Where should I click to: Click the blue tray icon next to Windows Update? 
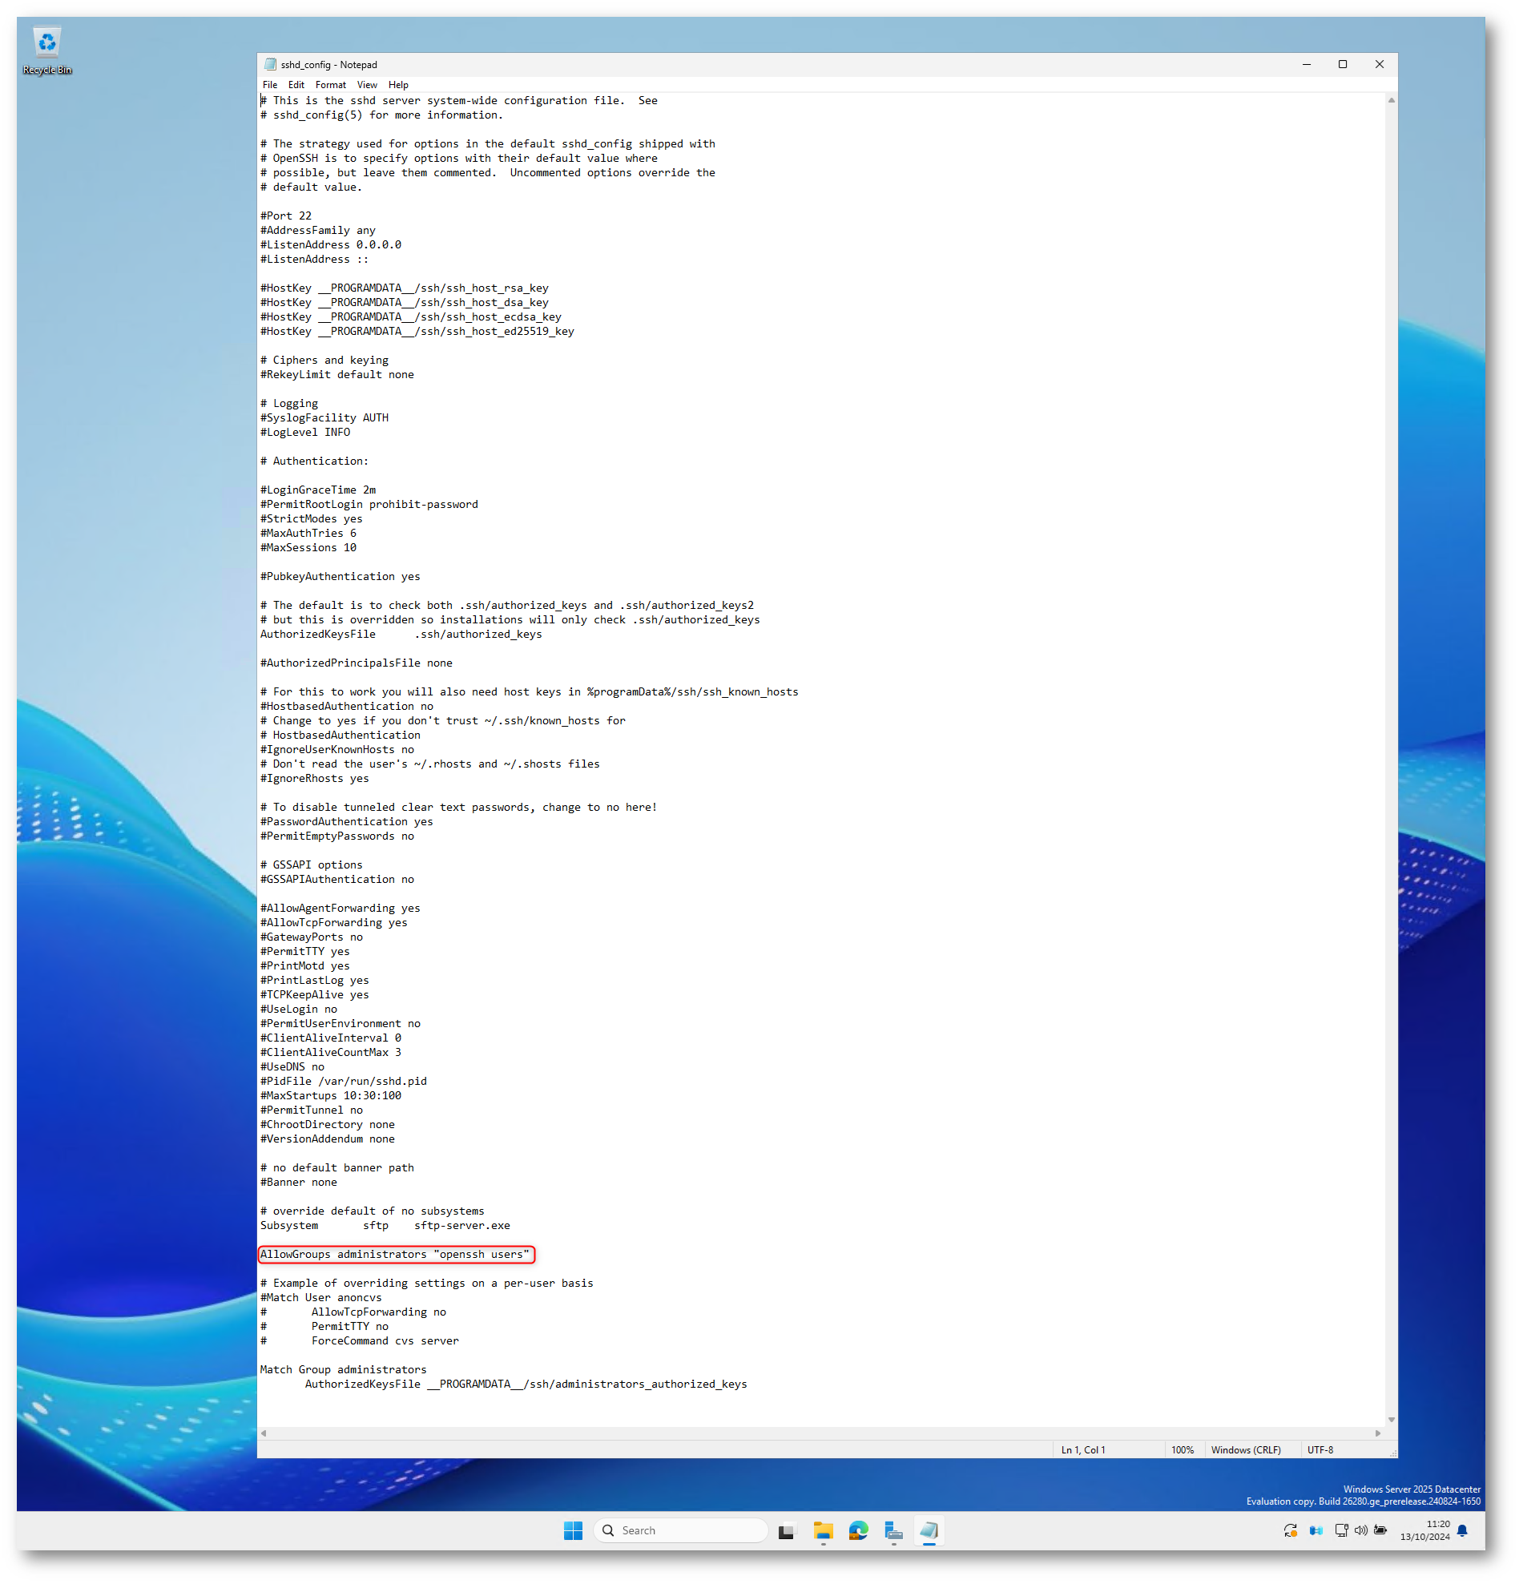click(1316, 1530)
